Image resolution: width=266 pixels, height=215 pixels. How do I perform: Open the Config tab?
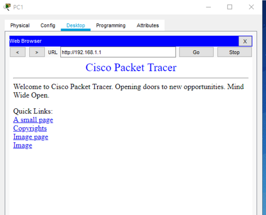[x=48, y=25]
